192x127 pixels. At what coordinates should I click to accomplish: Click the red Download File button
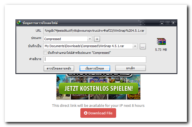(x=98, y=113)
